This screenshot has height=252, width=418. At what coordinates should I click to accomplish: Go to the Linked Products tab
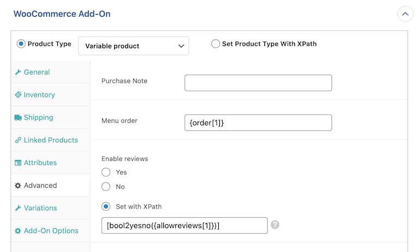(51, 140)
